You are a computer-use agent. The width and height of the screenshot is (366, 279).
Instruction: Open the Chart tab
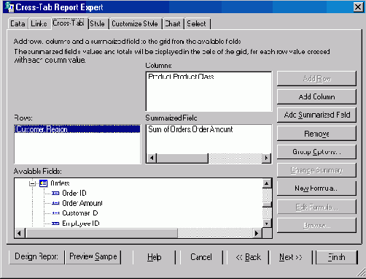(x=173, y=23)
